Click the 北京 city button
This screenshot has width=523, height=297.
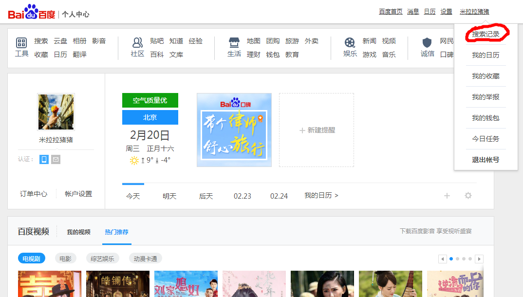click(150, 117)
